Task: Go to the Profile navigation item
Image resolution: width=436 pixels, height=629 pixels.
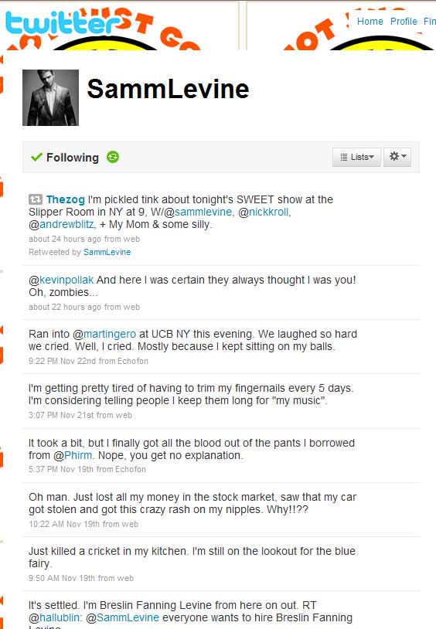Action: pos(404,22)
